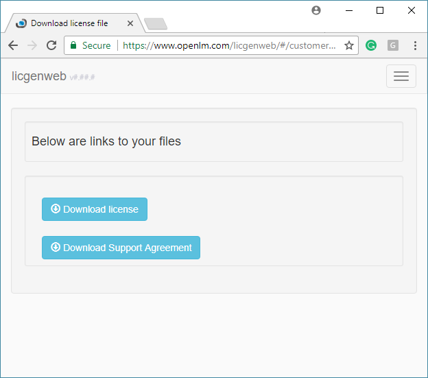This screenshot has width=428, height=378.
Task: Open the licgenweb brand link
Action: point(38,76)
